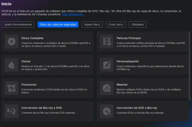
Task: Pick the Fraccionar mode title
Action: point(29,85)
